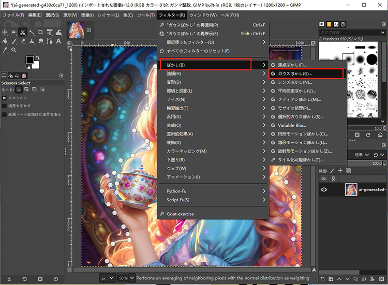
Task: Open the 色(C) menu
Action: [128, 15]
